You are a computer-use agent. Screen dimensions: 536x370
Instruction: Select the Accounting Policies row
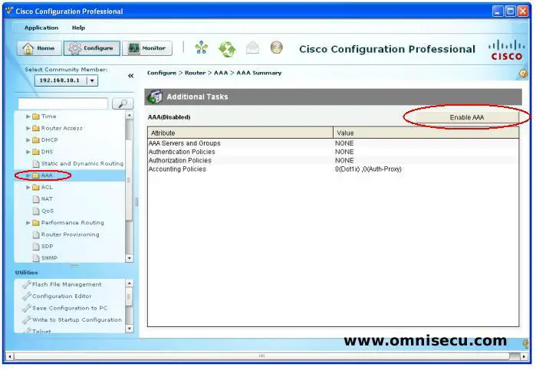click(334, 169)
